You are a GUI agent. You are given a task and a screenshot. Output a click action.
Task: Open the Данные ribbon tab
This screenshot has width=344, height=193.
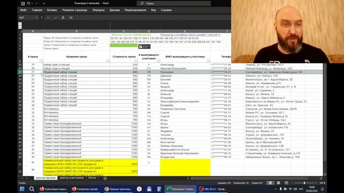tap(114, 10)
